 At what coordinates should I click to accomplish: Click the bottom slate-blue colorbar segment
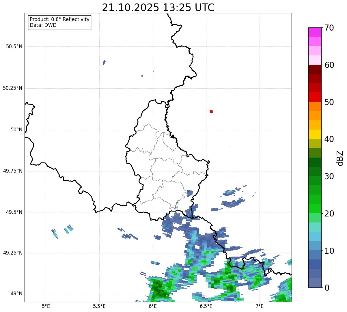point(315,283)
